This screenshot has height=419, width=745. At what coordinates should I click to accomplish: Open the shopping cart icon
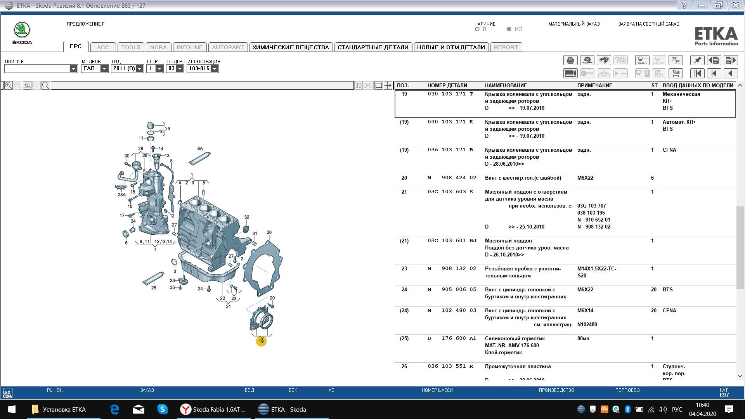(x=676, y=73)
